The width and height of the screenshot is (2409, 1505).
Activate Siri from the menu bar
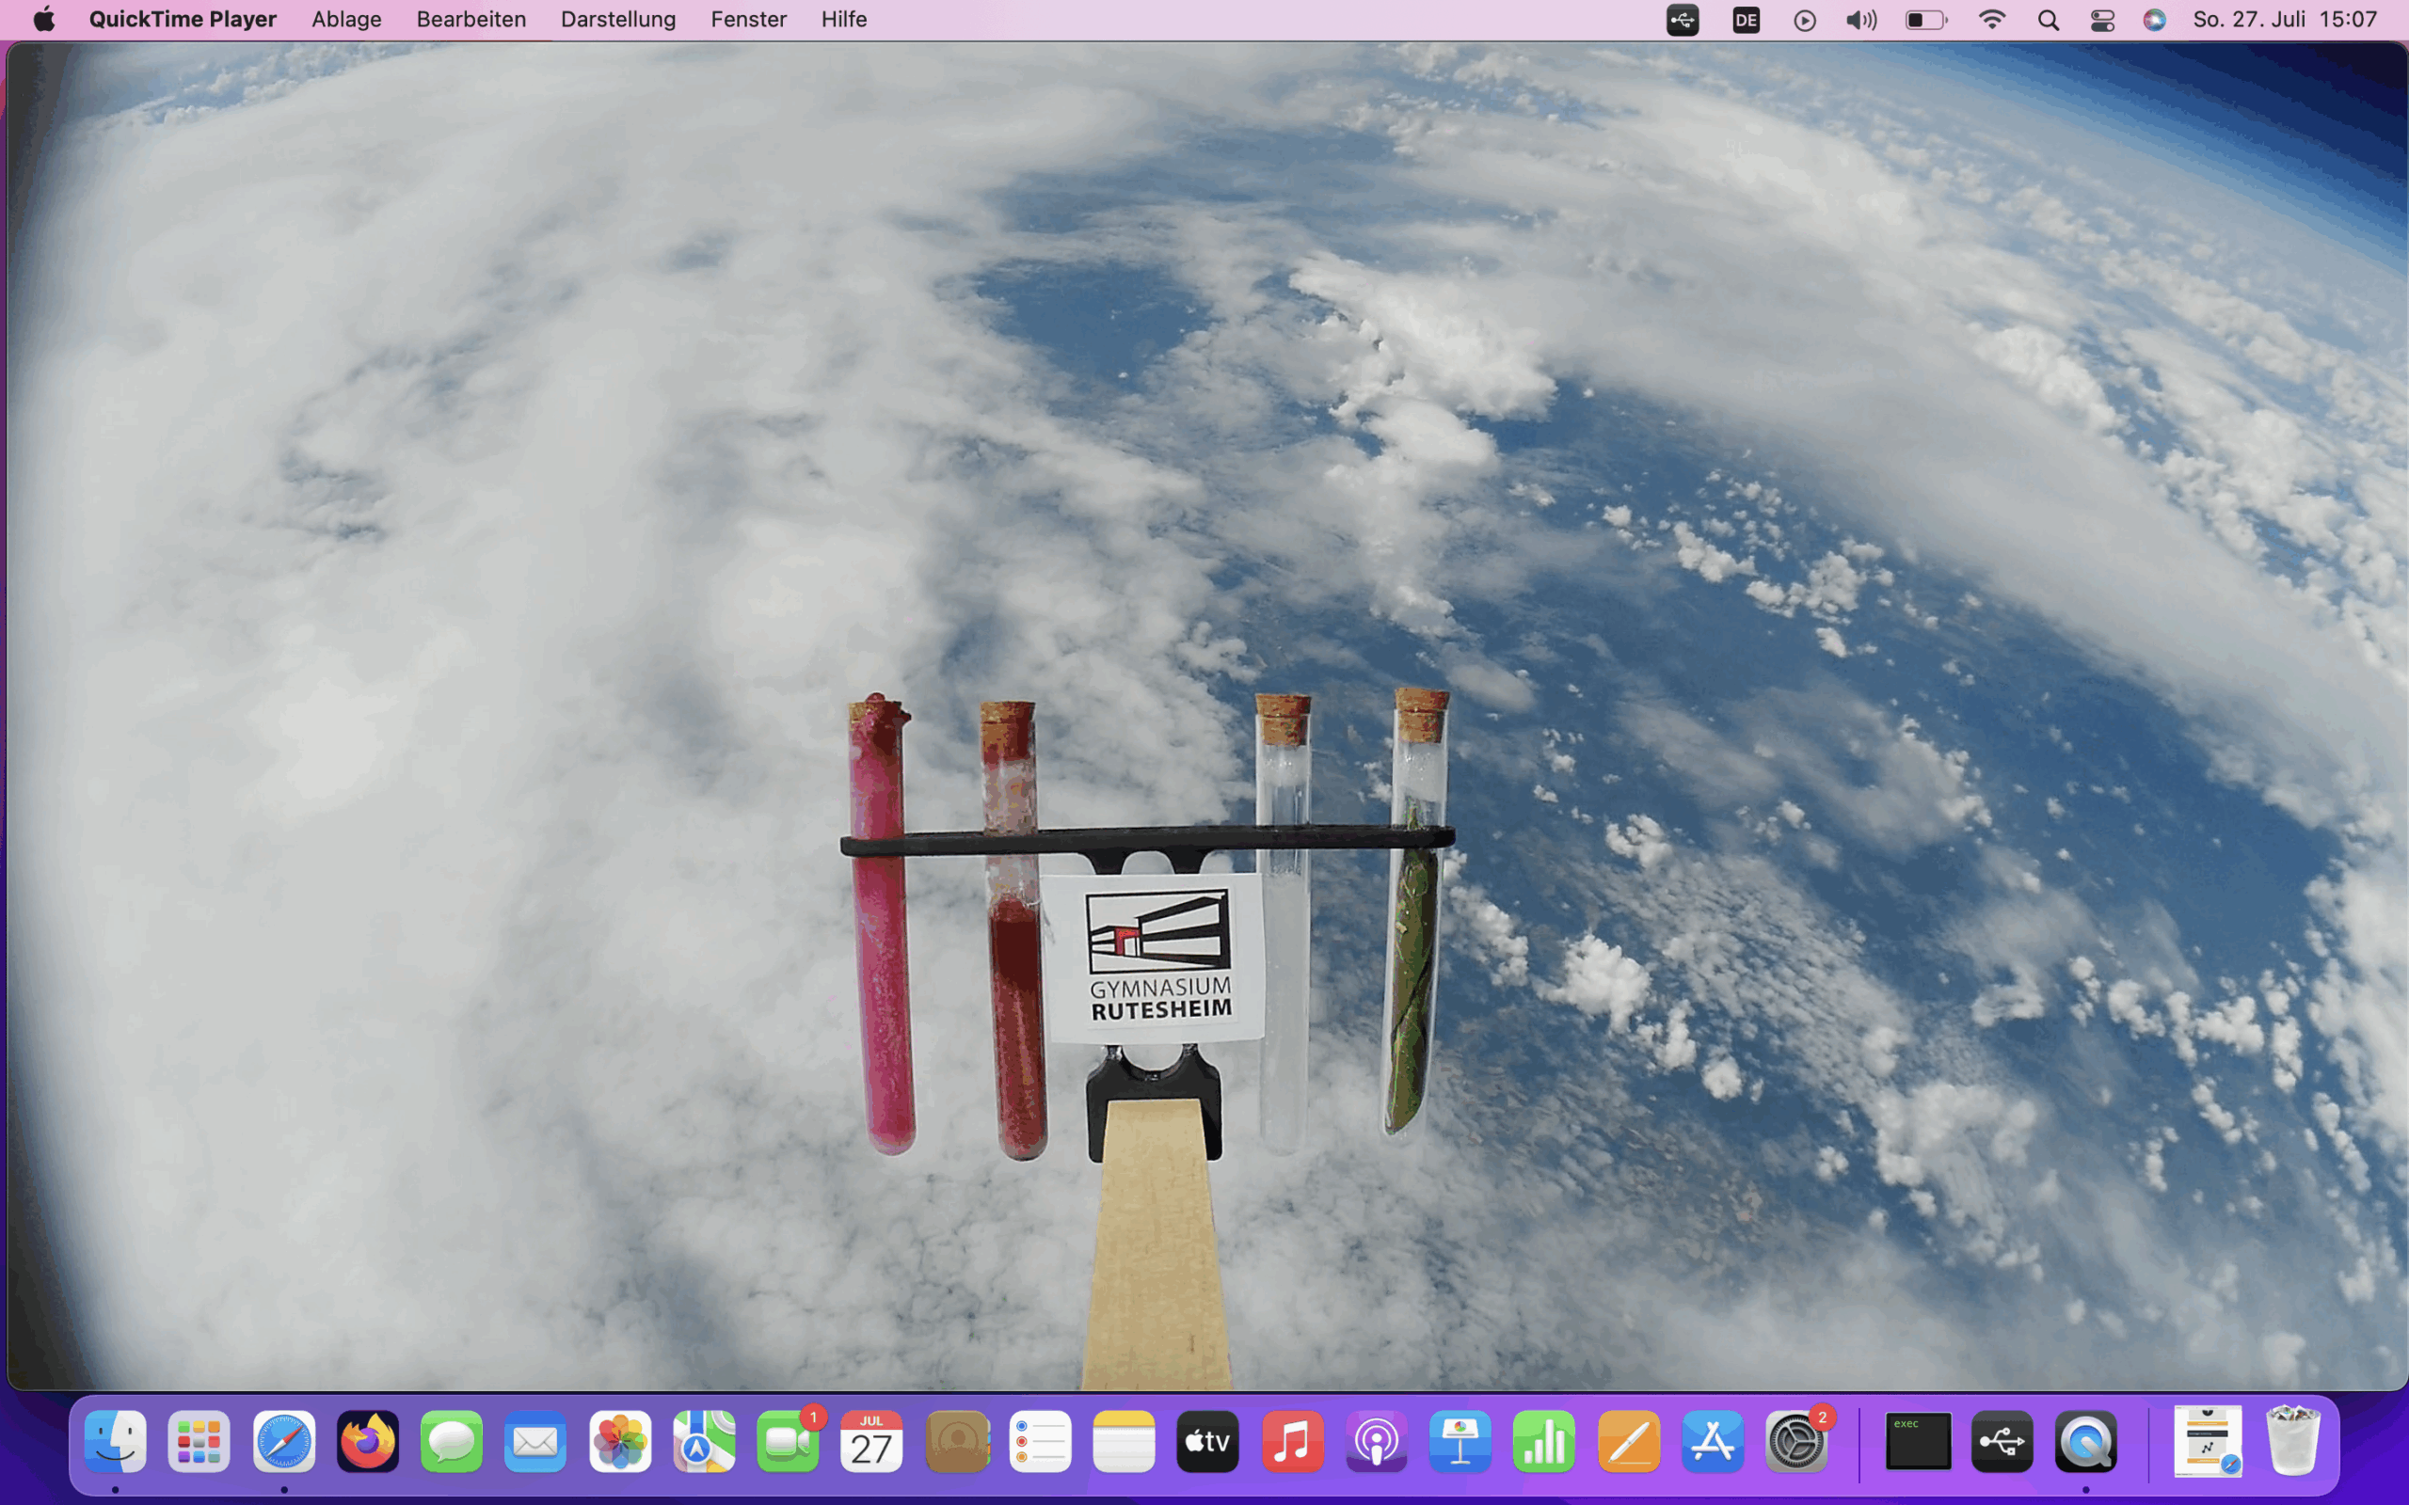(x=2154, y=20)
